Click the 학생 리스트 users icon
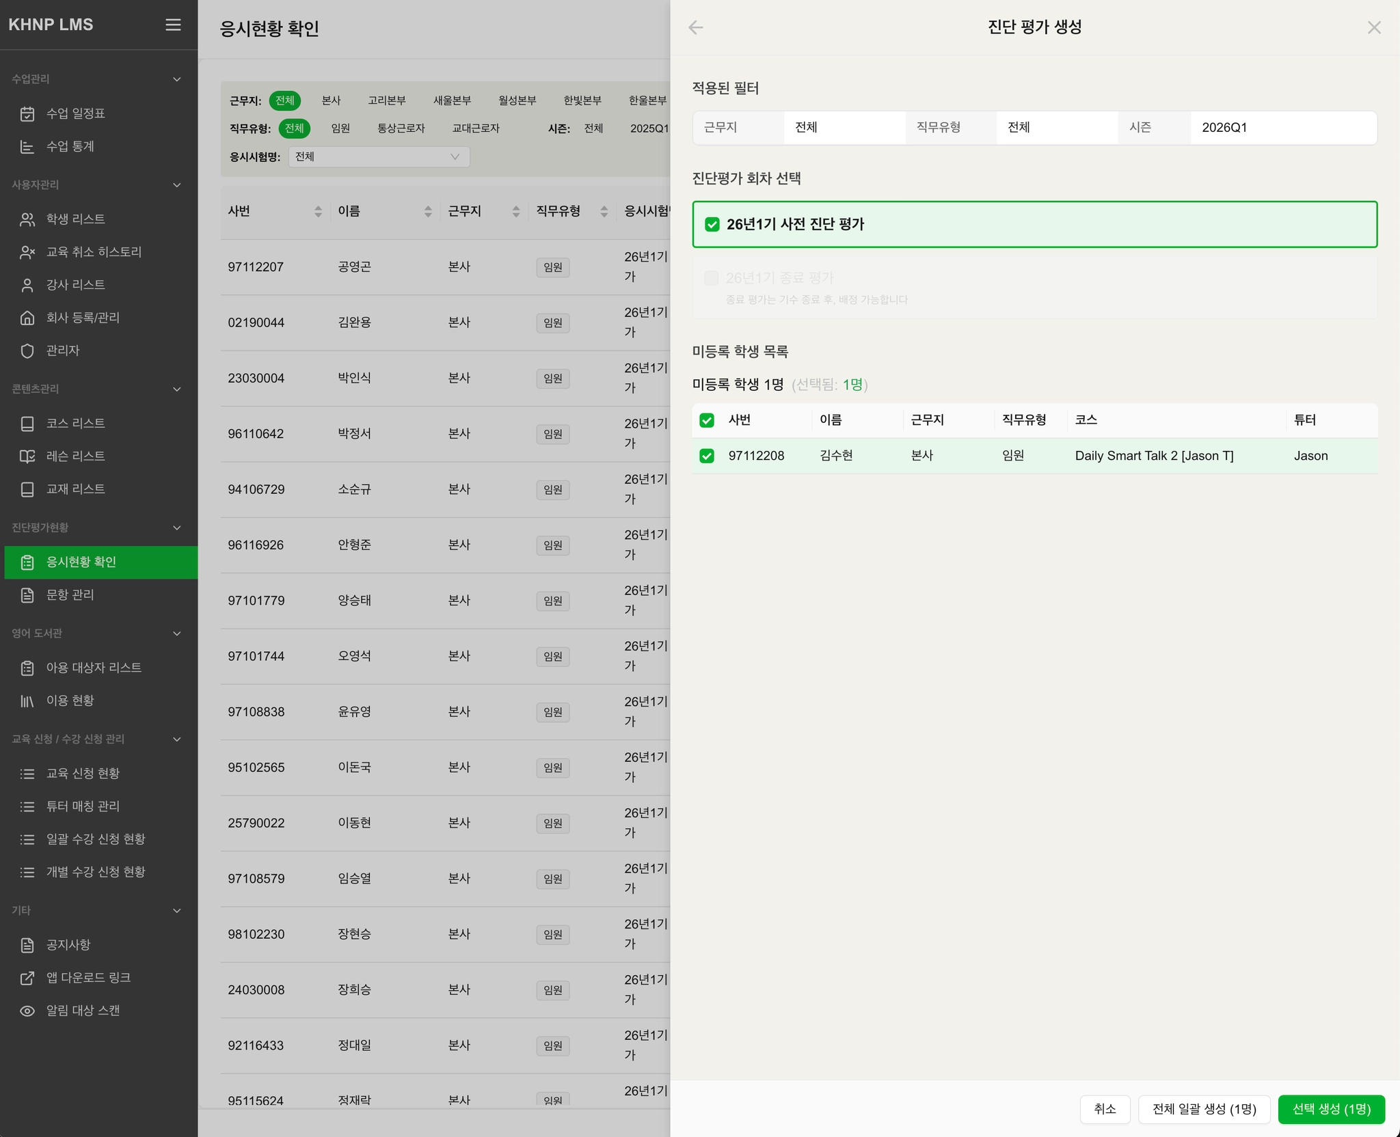1400x1137 pixels. (27, 219)
